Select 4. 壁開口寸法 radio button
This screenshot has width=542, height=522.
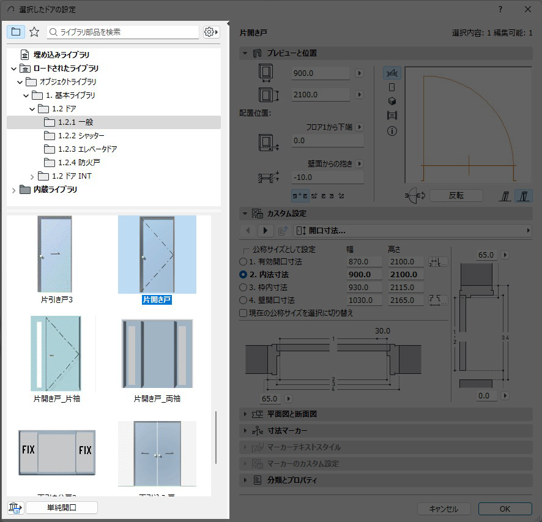click(243, 300)
